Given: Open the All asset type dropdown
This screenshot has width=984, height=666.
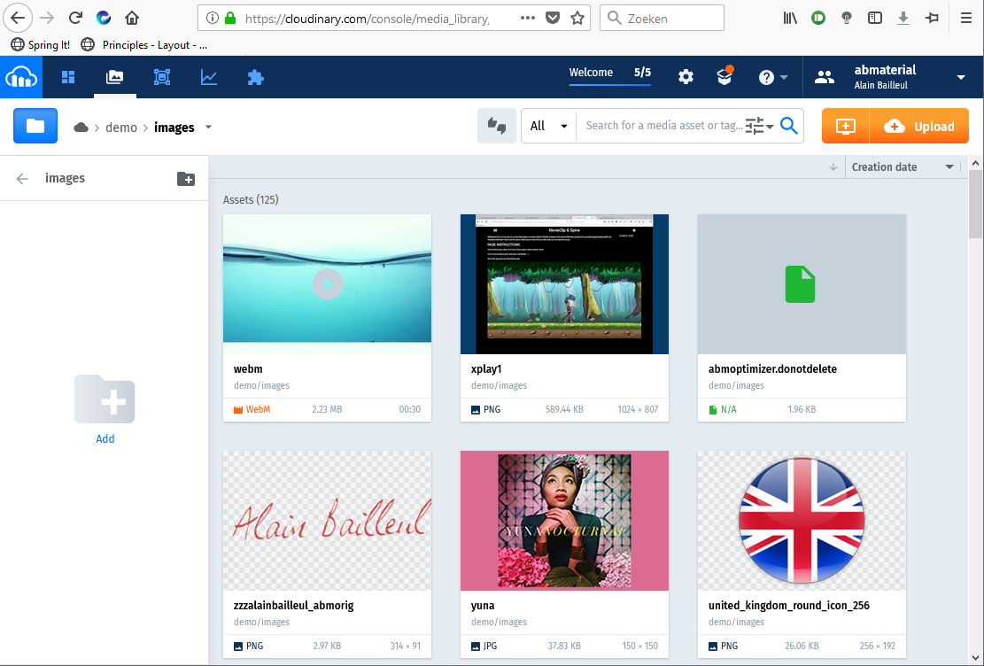Looking at the screenshot, I should 548,126.
